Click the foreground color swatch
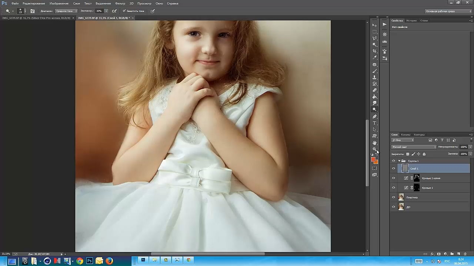Image resolution: width=474 pixels, height=266 pixels. pos(373,159)
